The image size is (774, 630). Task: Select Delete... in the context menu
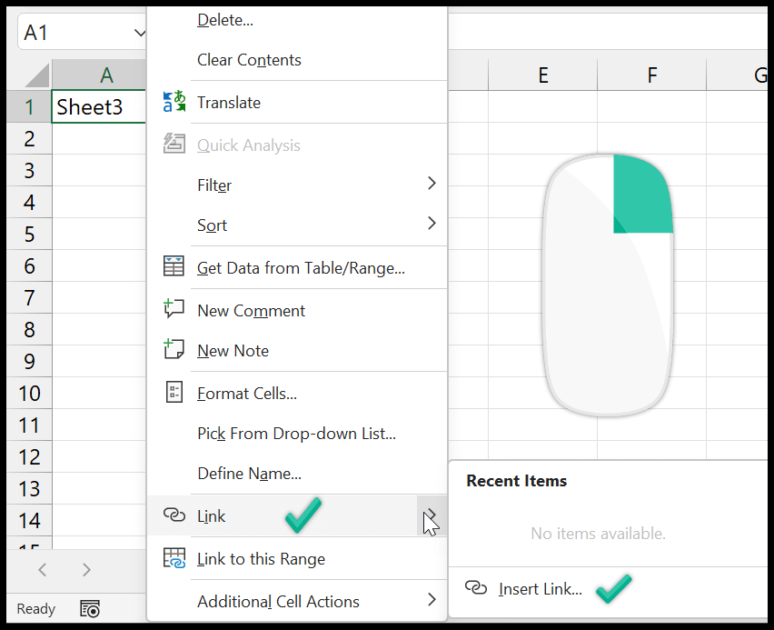(x=224, y=19)
